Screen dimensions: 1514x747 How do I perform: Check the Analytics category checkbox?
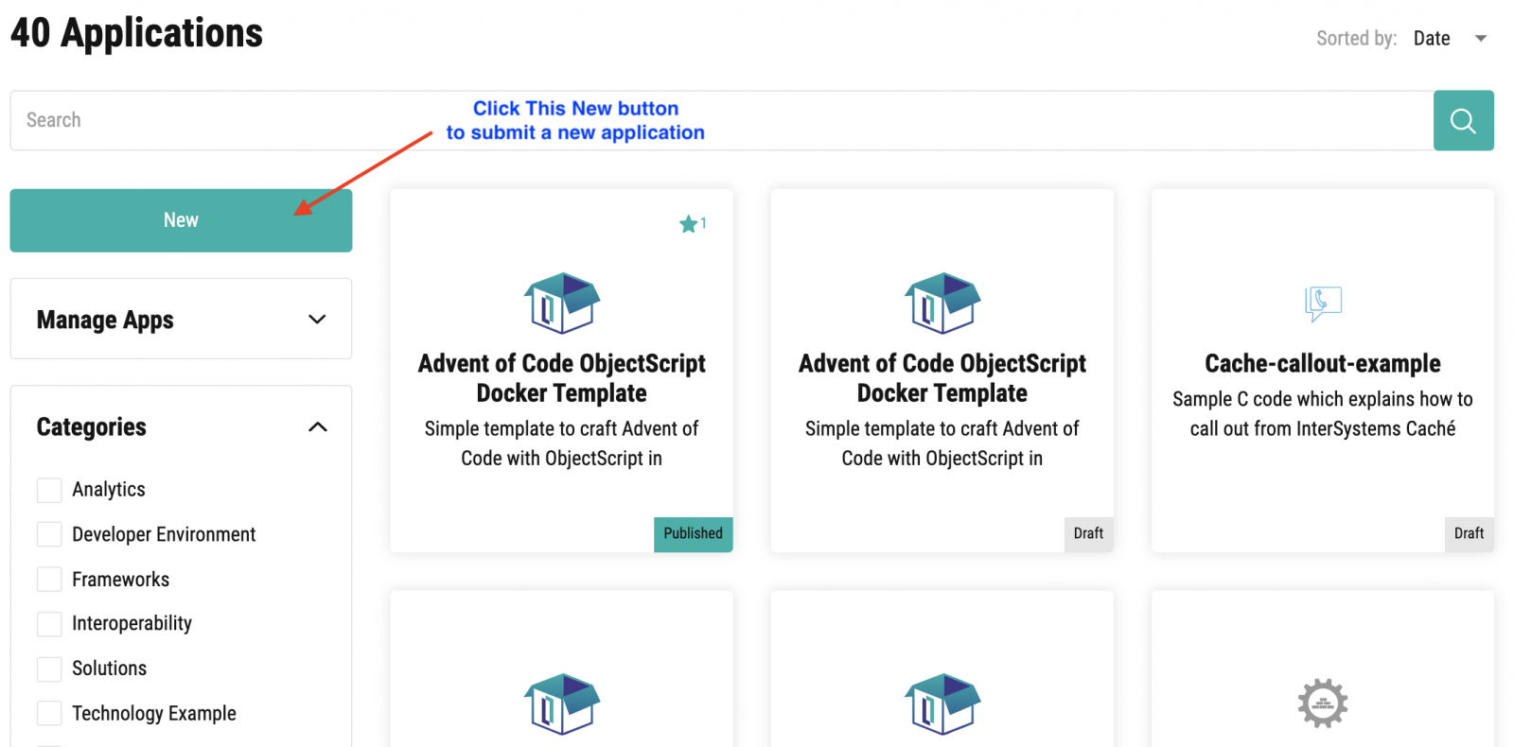point(49,490)
